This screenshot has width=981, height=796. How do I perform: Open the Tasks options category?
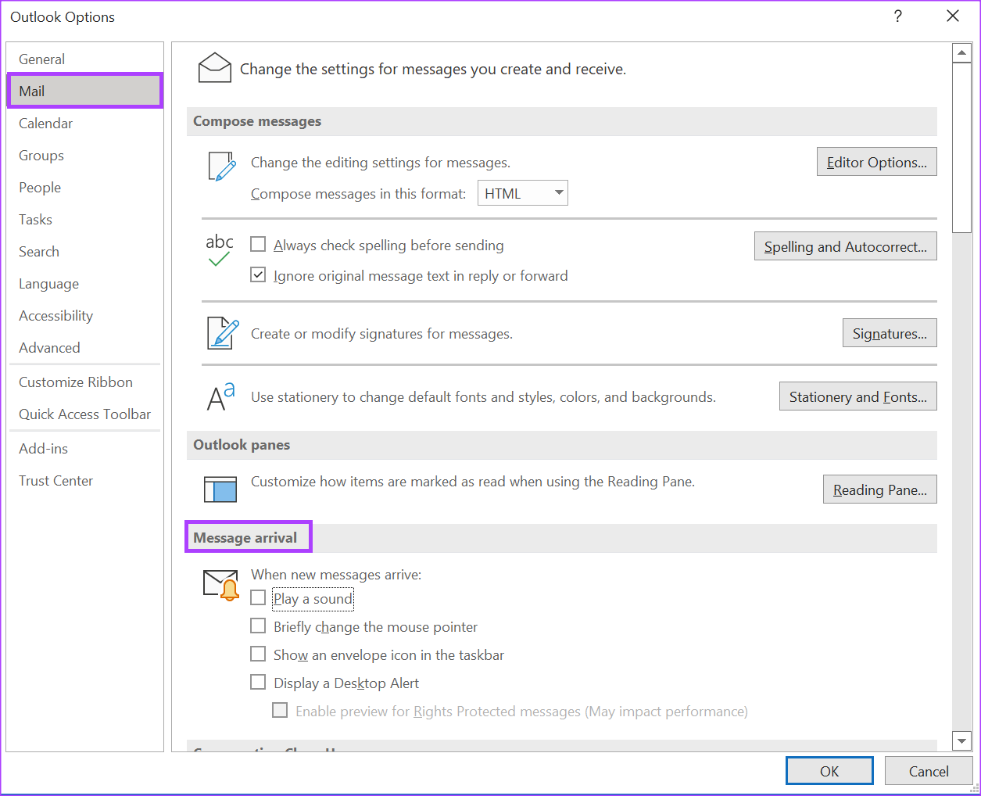coord(84,220)
